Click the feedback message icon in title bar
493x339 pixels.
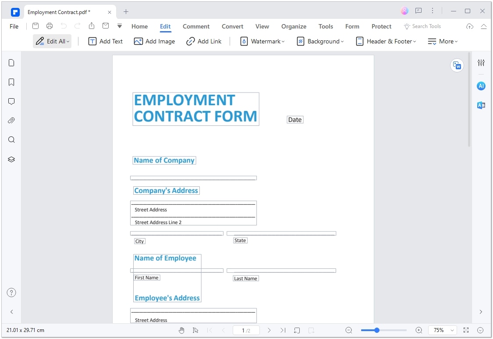coord(419,11)
